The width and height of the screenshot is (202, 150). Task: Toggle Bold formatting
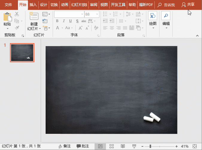pos(57,21)
